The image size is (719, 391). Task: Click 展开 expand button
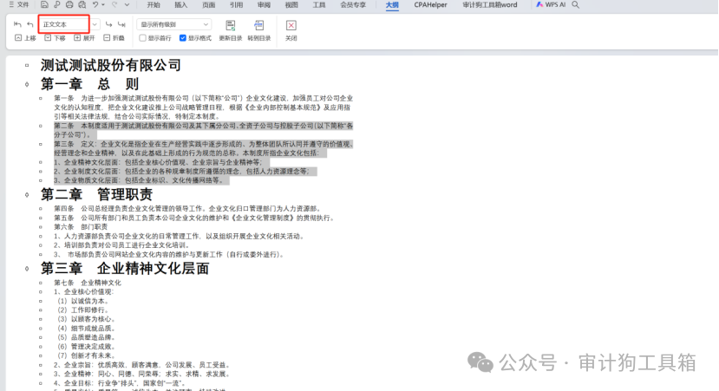(84, 38)
